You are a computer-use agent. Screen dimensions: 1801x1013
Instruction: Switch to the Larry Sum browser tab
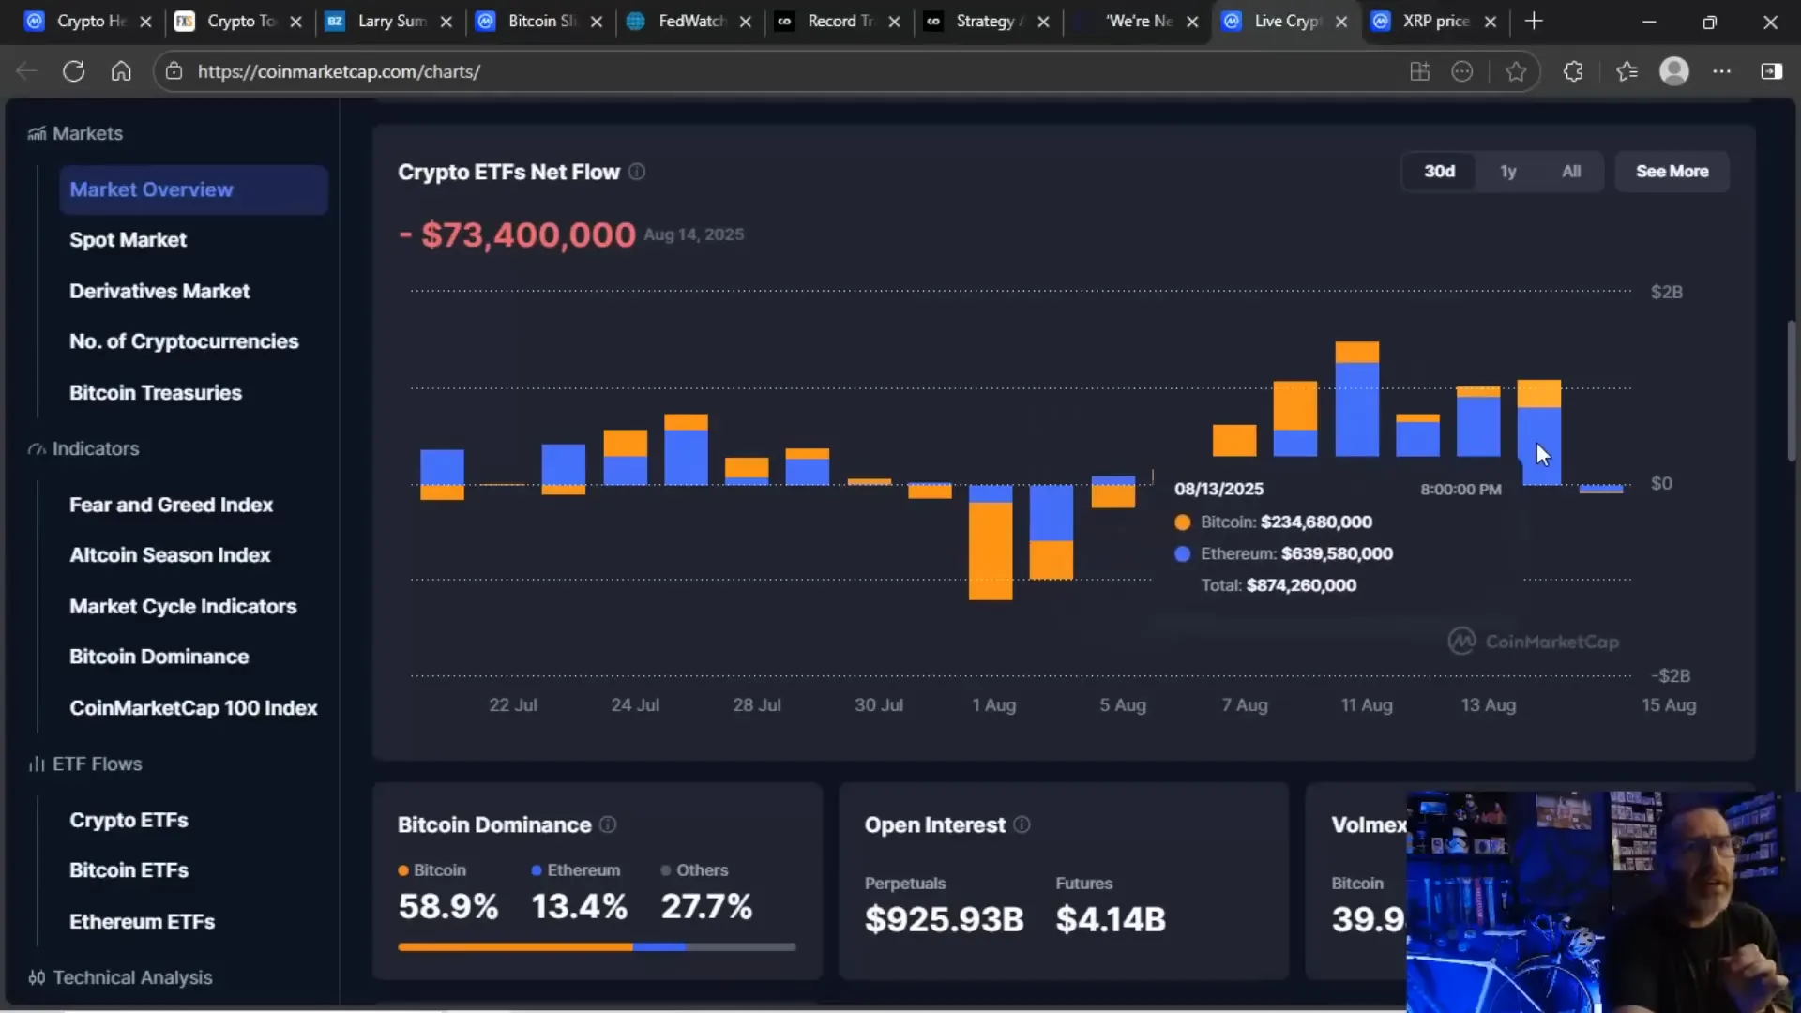(x=390, y=21)
